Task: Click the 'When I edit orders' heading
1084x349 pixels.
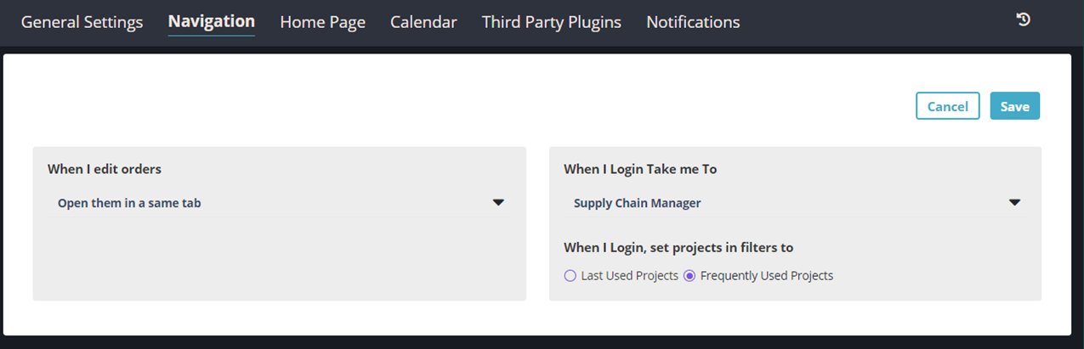Action: [105, 169]
